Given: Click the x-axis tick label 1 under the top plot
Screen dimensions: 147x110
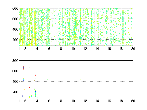Looking at the screenshot, I should (x=19, y=49).
